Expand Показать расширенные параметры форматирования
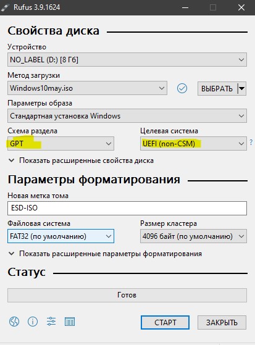This screenshot has height=345, width=255. tap(105, 254)
